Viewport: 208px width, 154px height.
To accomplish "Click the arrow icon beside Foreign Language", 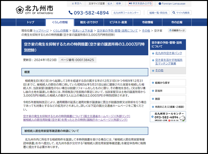I will coord(160,4).
